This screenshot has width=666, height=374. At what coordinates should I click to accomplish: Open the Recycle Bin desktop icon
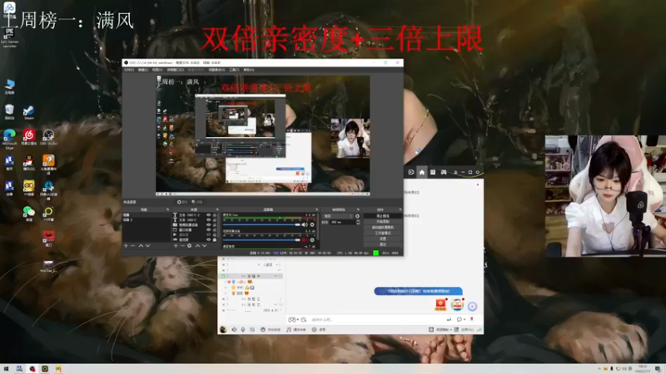(x=9, y=112)
